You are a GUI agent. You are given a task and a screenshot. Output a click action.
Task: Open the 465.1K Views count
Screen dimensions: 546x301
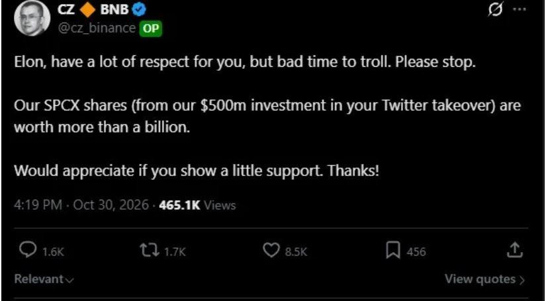tap(197, 205)
